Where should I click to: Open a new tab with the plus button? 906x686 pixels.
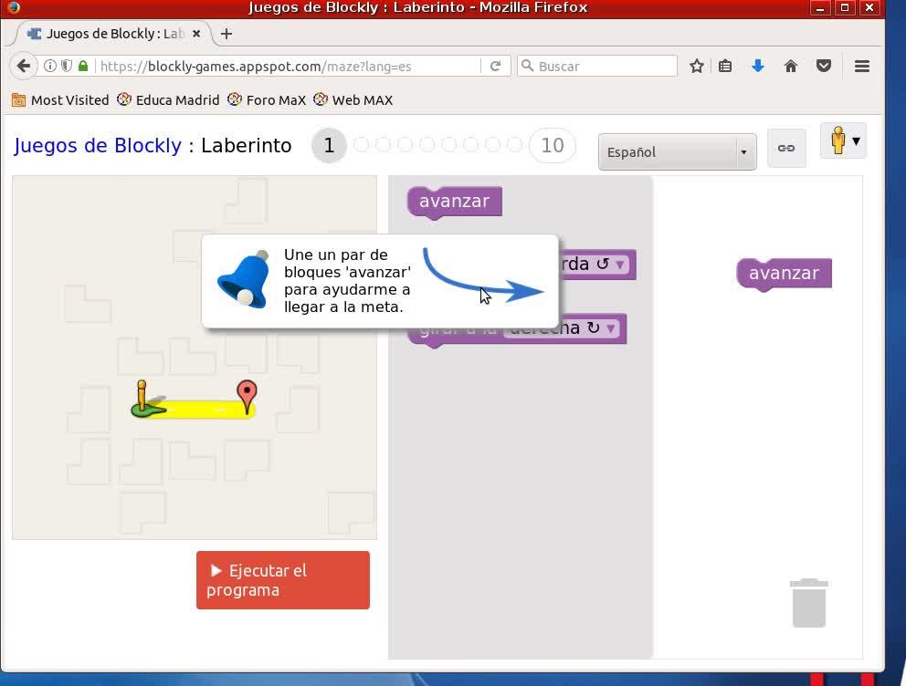(226, 34)
